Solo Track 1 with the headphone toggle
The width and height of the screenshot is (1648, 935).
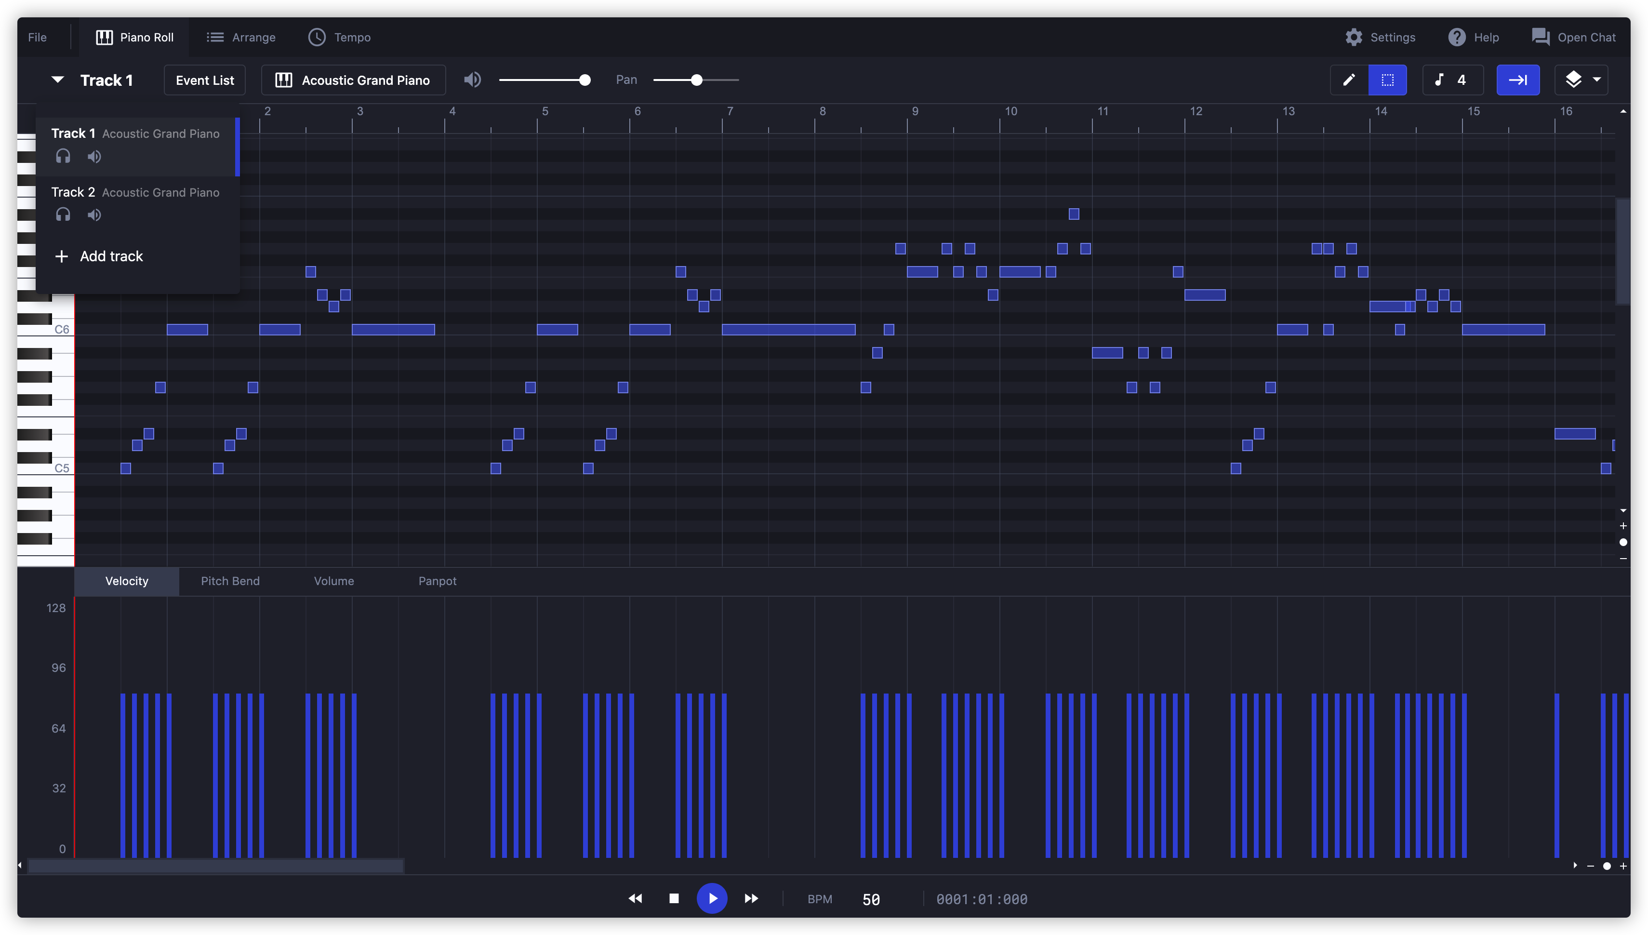click(63, 156)
